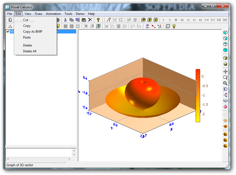
Task: Click the yellow open box icon
Action: click(x=225, y=64)
